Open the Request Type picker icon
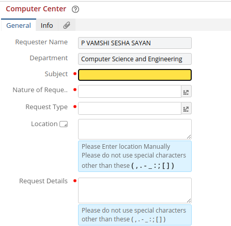 [x=186, y=108]
